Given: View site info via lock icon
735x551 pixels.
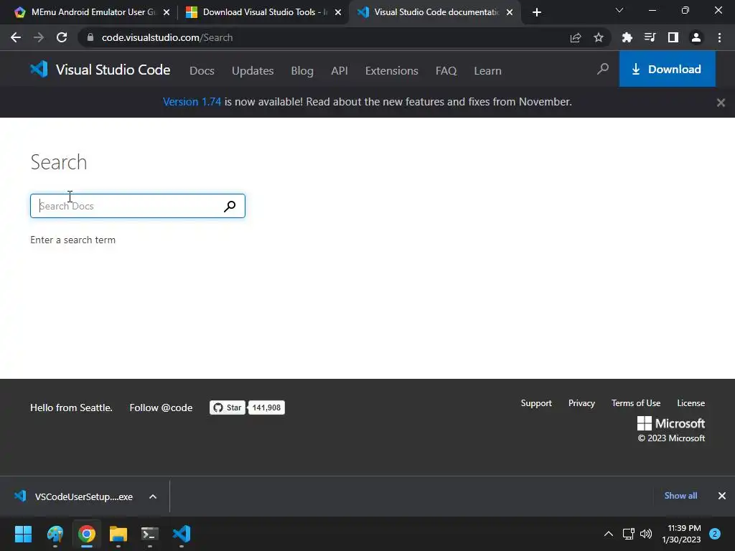Looking at the screenshot, I should click(90, 37).
